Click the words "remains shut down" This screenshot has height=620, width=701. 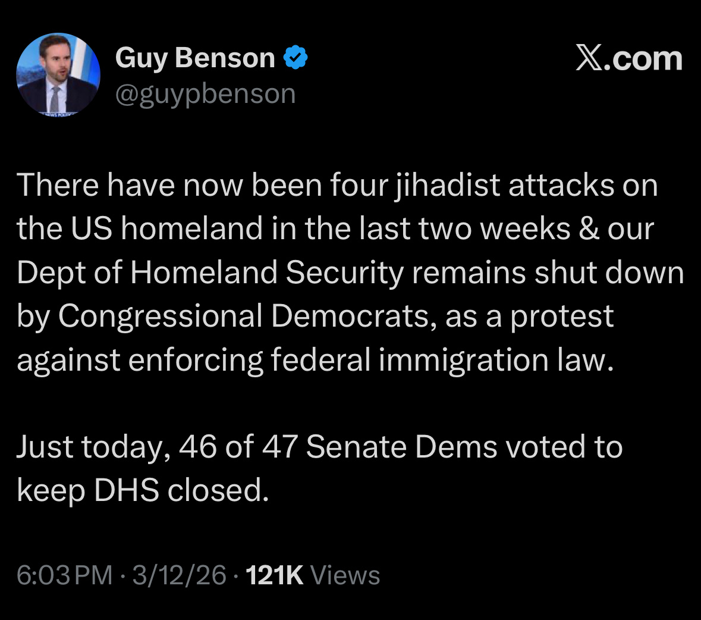point(548,273)
